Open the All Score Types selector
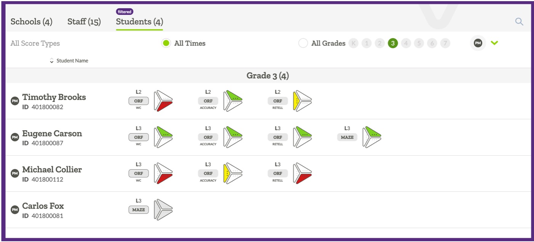Viewport: 534px width, 242px height. (35, 43)
